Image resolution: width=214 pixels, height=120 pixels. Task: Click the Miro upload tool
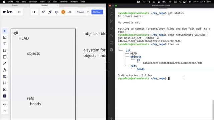5,90
